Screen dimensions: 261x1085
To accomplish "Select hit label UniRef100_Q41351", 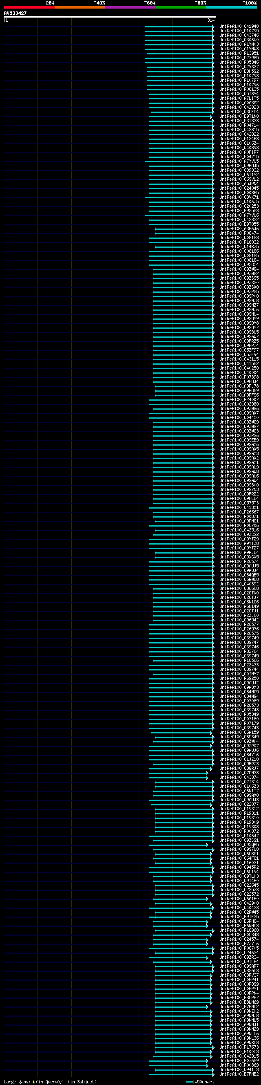I will pyautogui.click(x=239, y=507).
